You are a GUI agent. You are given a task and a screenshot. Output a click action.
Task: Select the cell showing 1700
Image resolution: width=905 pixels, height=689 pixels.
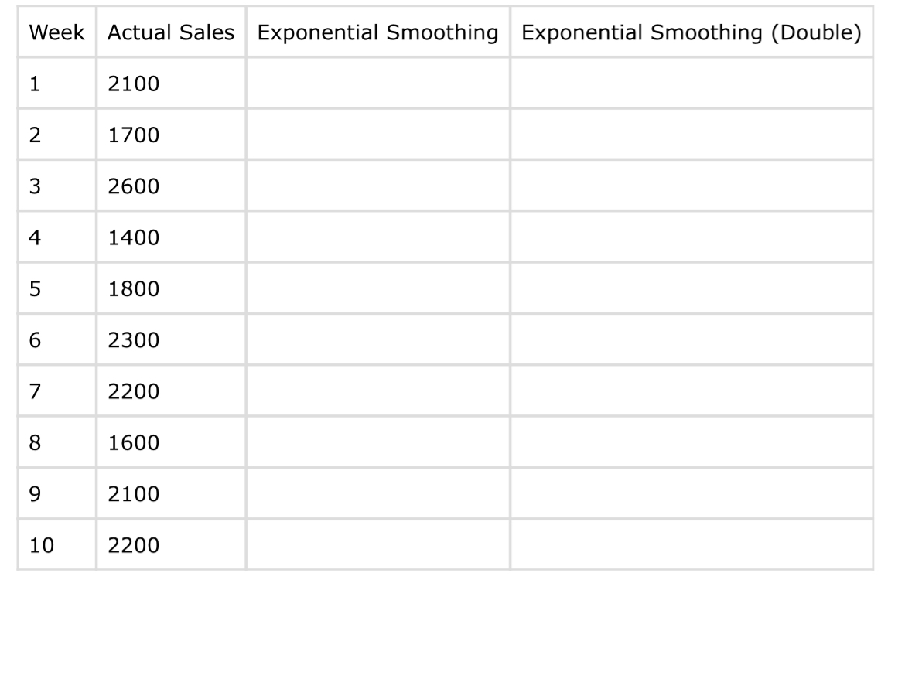click(171, 135)
